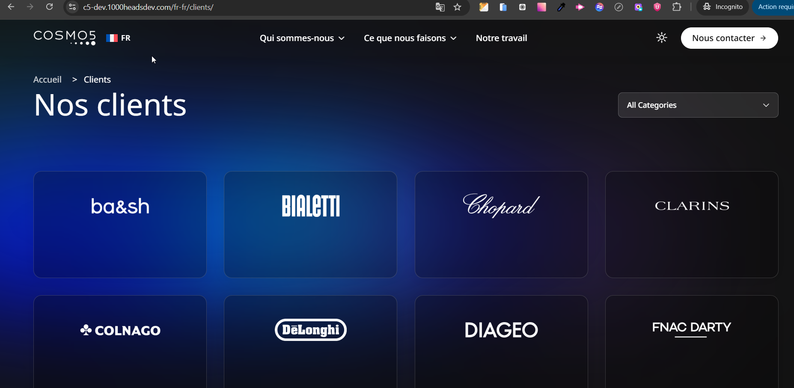This screenshot has width=794, height=388.
Task: Open the Fnac Darty client card
Action: point(692,342)
